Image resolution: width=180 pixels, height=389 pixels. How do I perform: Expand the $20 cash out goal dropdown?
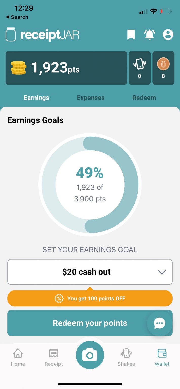point(90,272)
